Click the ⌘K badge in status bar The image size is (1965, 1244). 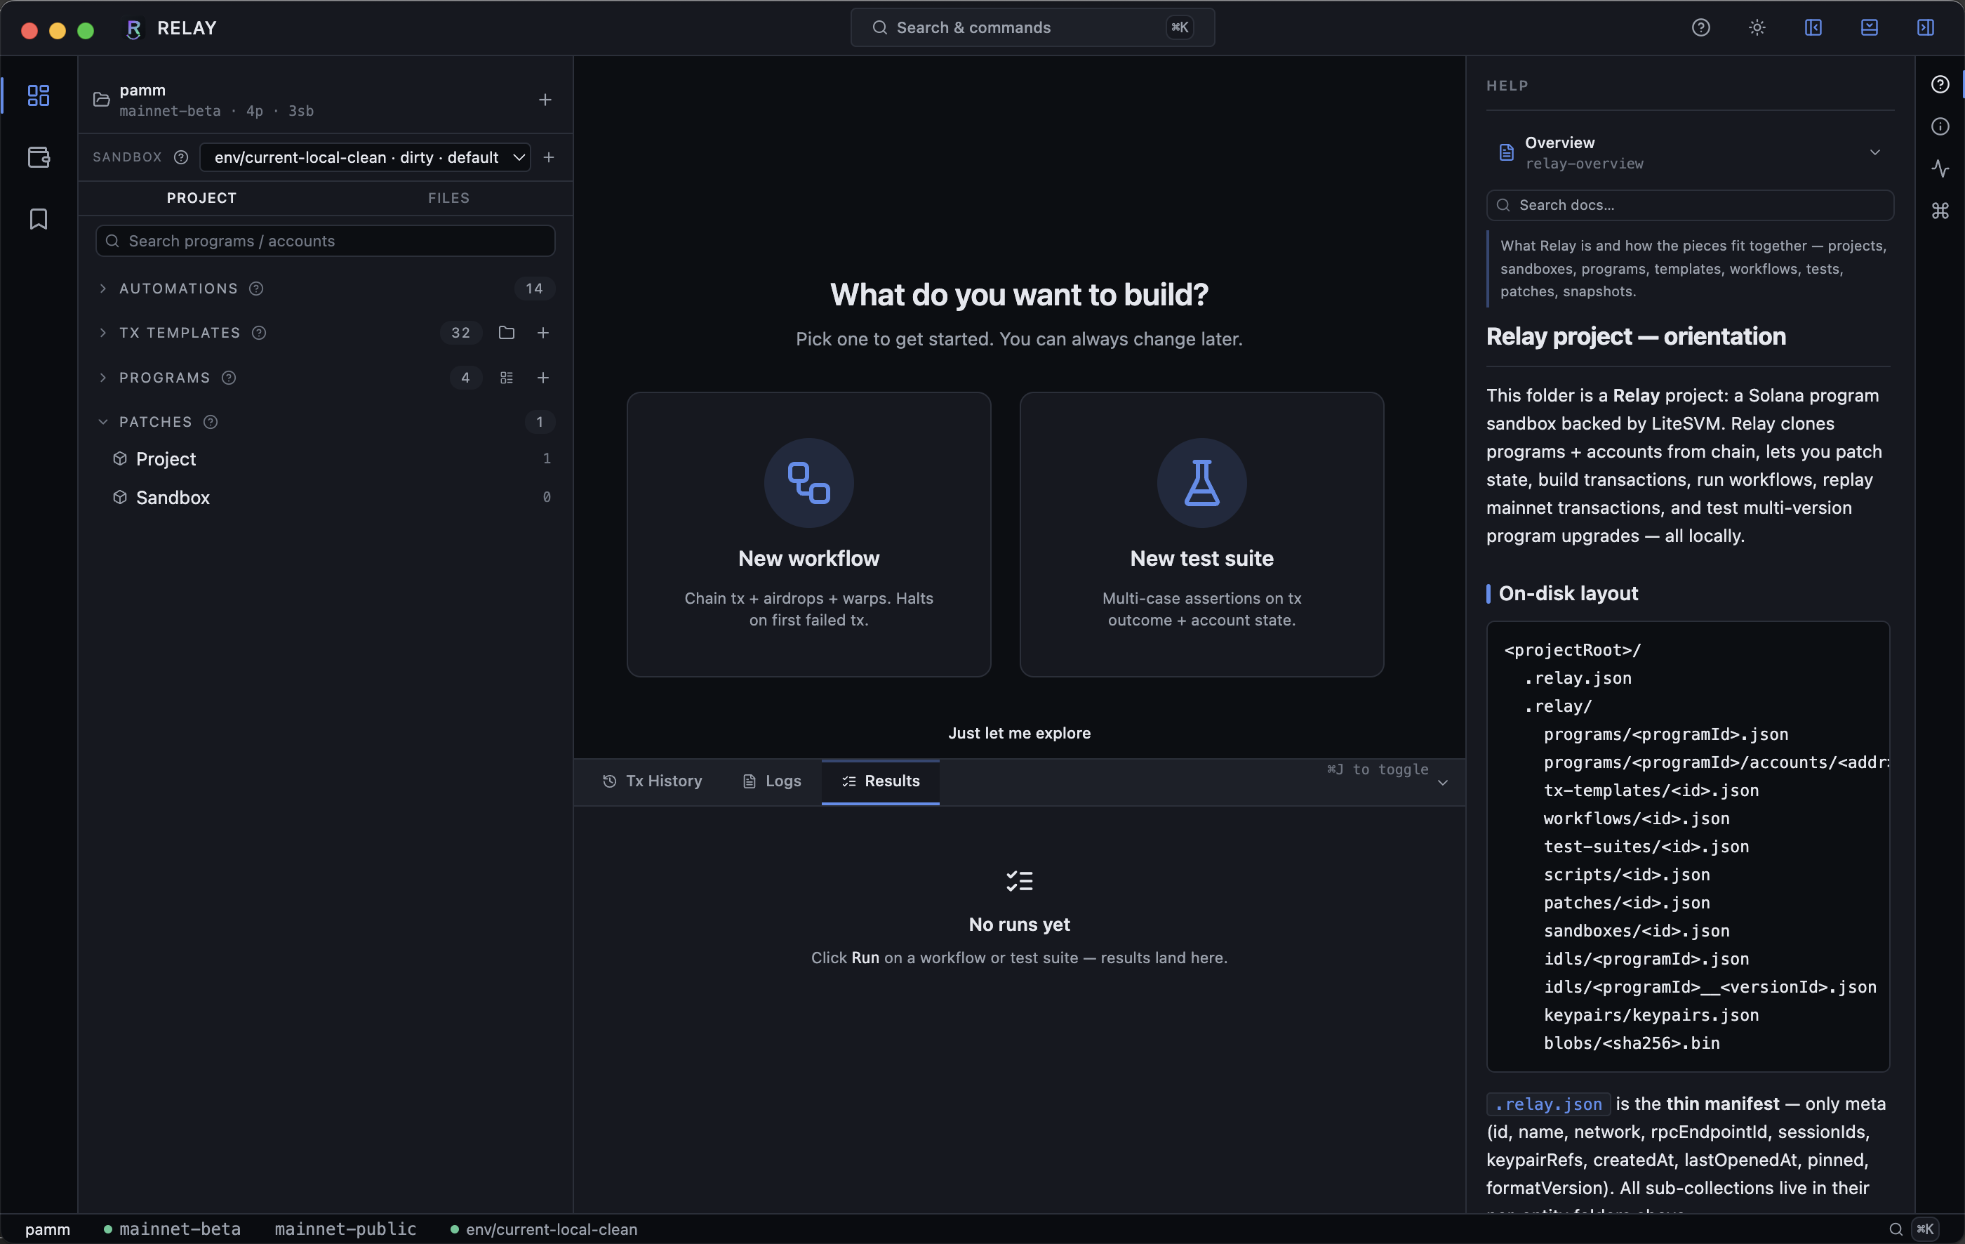tap(1925, 1229)
